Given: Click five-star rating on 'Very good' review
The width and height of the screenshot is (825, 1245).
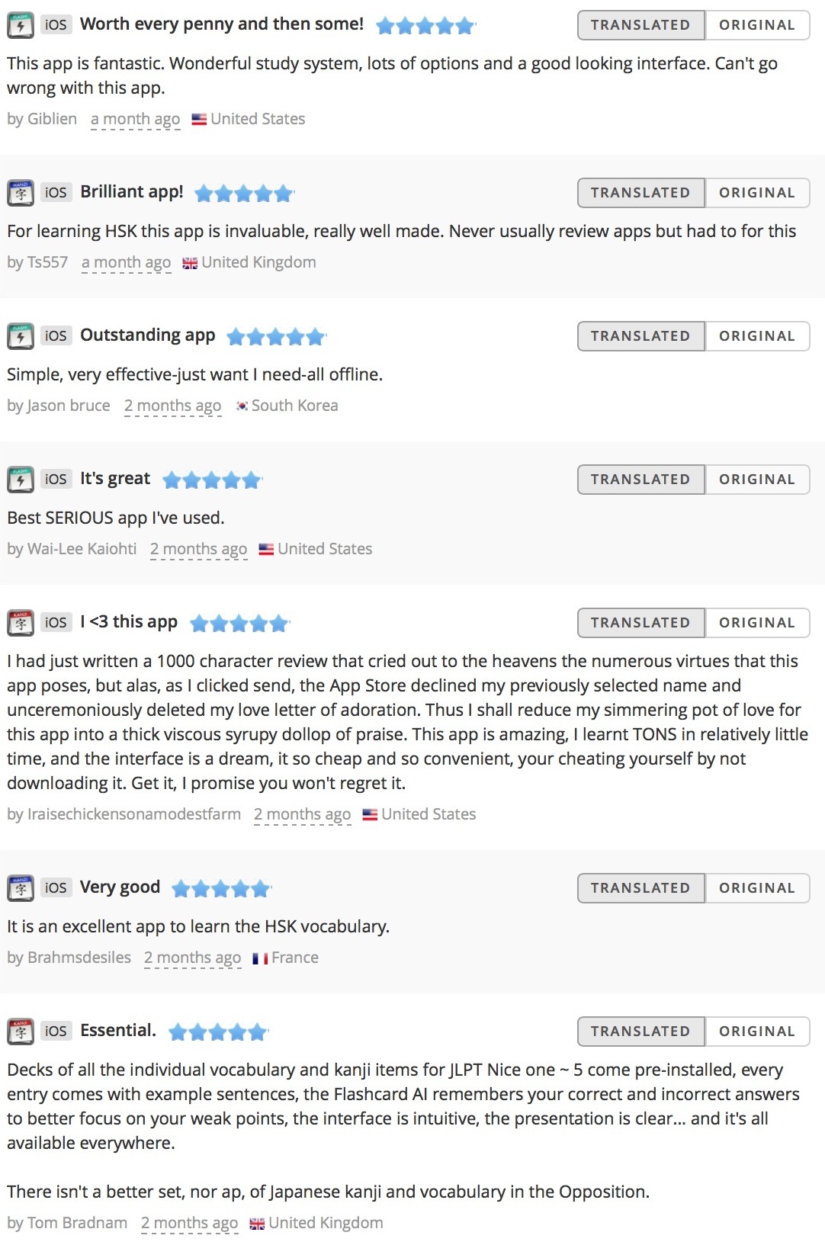Looking at the screenshot, I should click(x=221, y=889).
